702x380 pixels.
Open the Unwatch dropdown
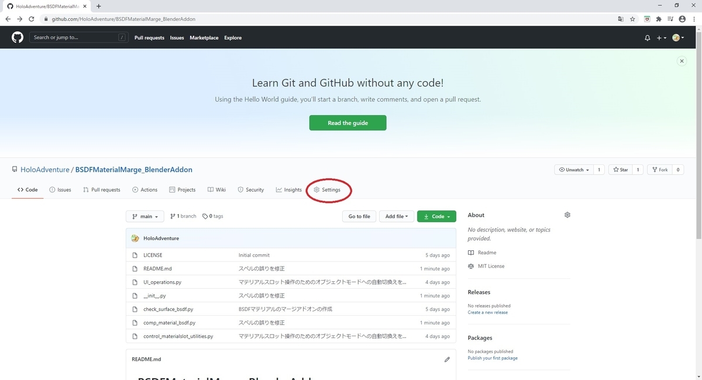tap(574, 170)
